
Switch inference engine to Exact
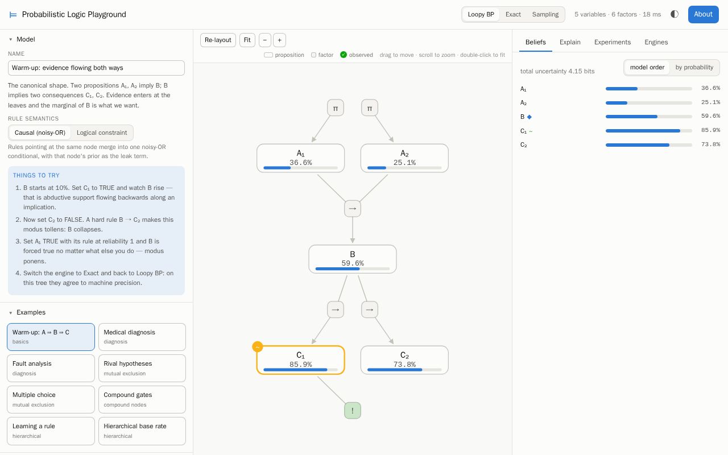click(x=513, y=14)
